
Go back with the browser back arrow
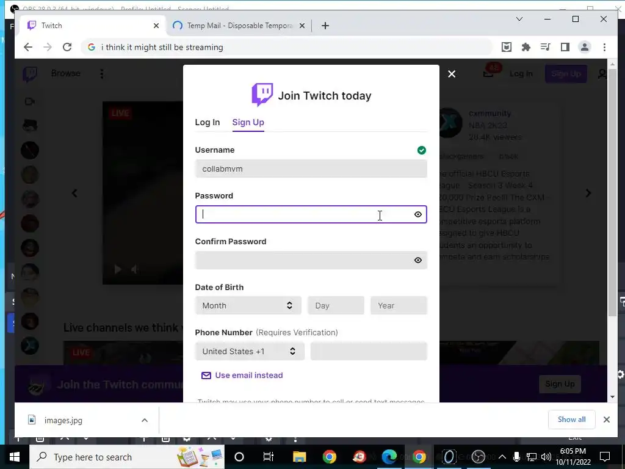(x=28, y=47)
